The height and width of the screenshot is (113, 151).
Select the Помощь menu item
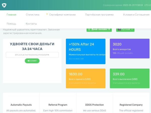point(11,24)
